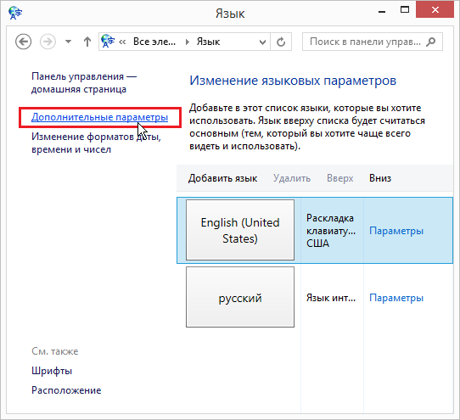The width and height of the screenshot is (460, 420).
Task: Select the "Все эле..." breadcrumb
Action: pos(154,42)
